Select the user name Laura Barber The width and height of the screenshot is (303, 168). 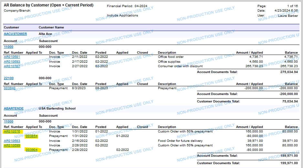point(288,16)
